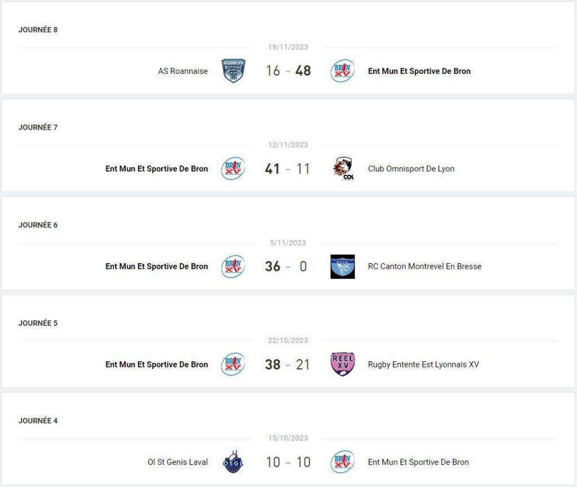Click the RC Canton Montrevel En Bresse logo
Viewport: 577px width, 487px height.
pos(343,267)
